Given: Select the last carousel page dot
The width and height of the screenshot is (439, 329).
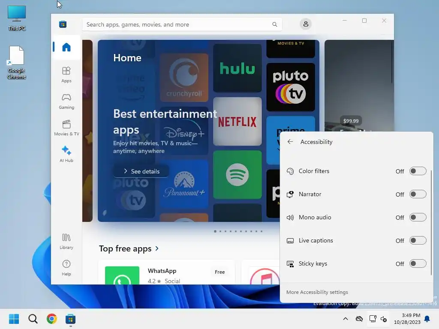Looking at the screenshot, I should pyautogui.click(x=262, y=231).
